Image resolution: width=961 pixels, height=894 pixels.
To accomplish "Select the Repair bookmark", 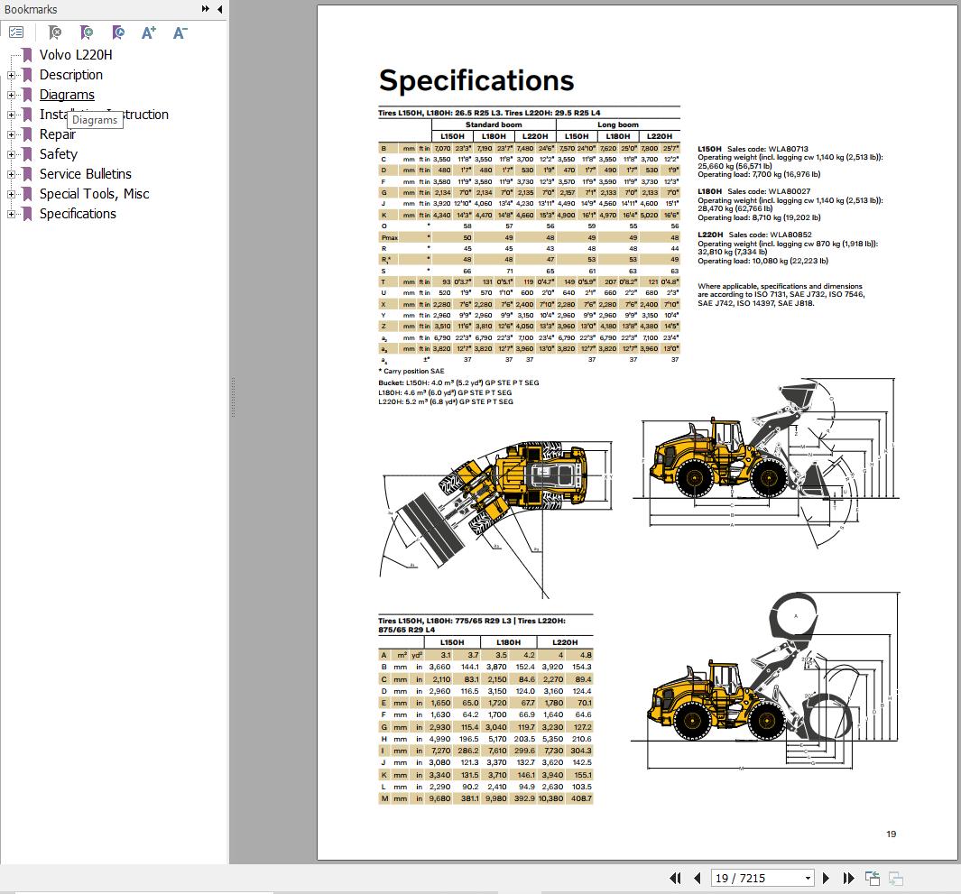I will (x=58, y=134).
